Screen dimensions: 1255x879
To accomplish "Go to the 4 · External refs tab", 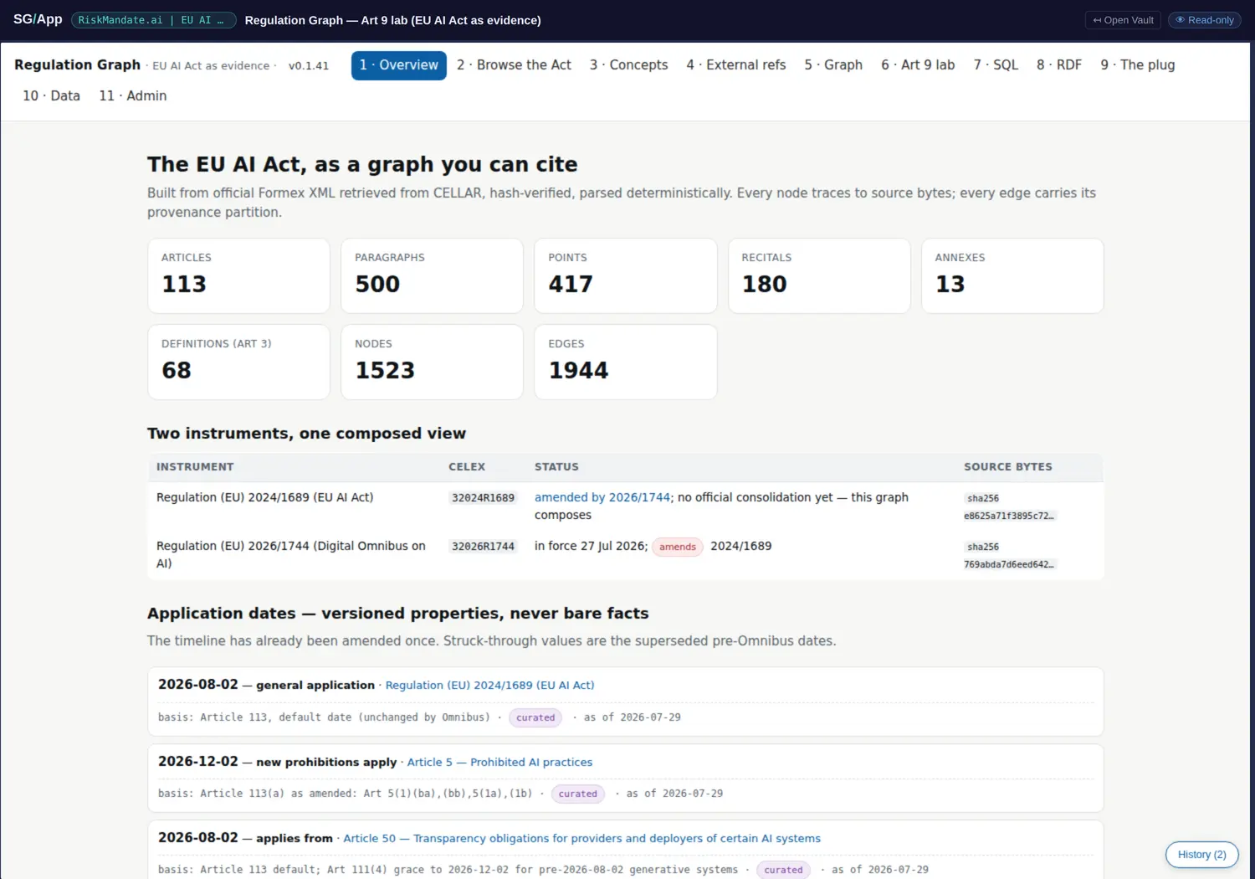I will click(x=736, y=65).
